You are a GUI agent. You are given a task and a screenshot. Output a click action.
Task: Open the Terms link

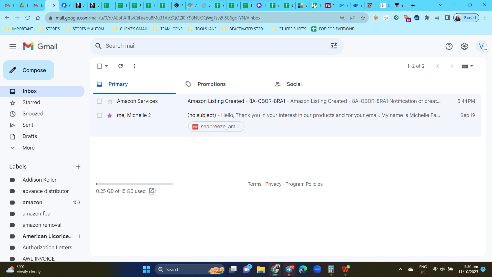click(254, 184)
